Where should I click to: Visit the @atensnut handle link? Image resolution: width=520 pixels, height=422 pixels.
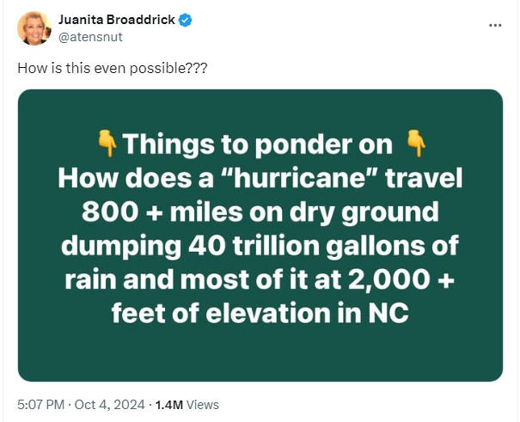pos(90,37)
